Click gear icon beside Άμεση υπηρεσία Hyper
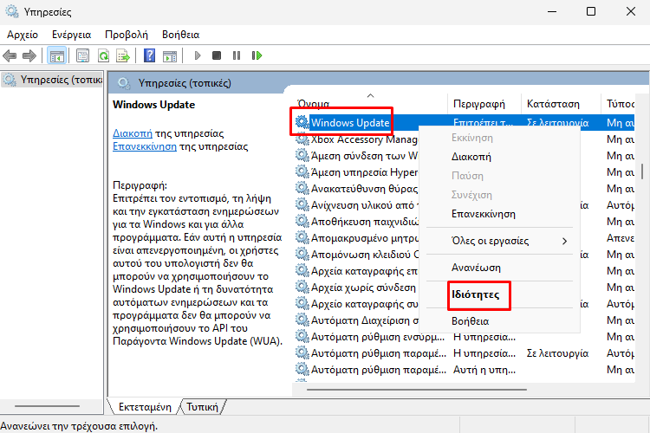This screenshot has height=433, width=650. pyautogui.click(x=302, y=172)
